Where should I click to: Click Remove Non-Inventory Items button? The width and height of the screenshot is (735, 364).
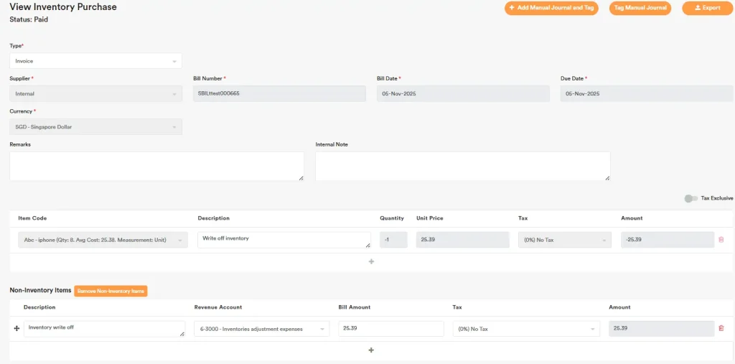pos(111,291)
